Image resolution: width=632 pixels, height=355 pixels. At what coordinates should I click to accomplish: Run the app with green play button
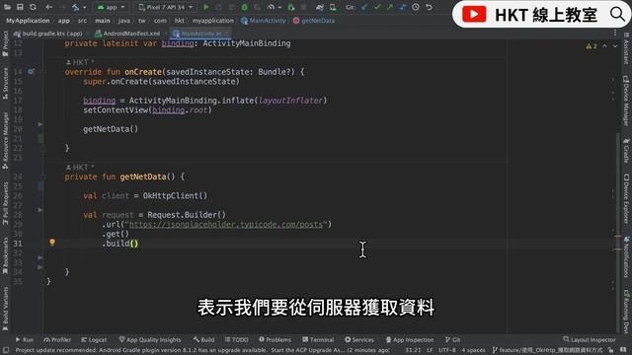coord(206,7)
